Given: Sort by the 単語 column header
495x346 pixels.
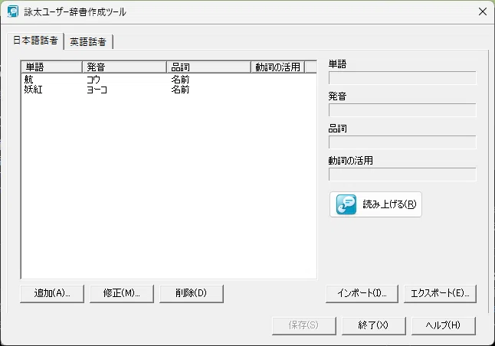Looking at the screenshot, I should point(52,67).
